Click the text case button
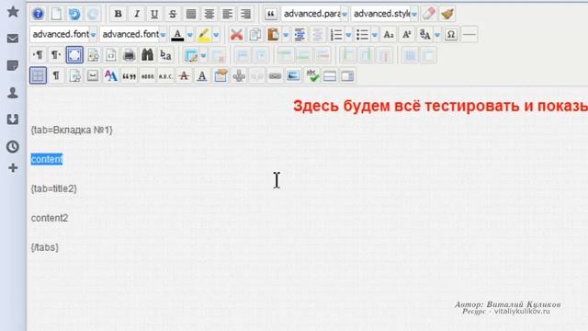 [x=424, y=35]
